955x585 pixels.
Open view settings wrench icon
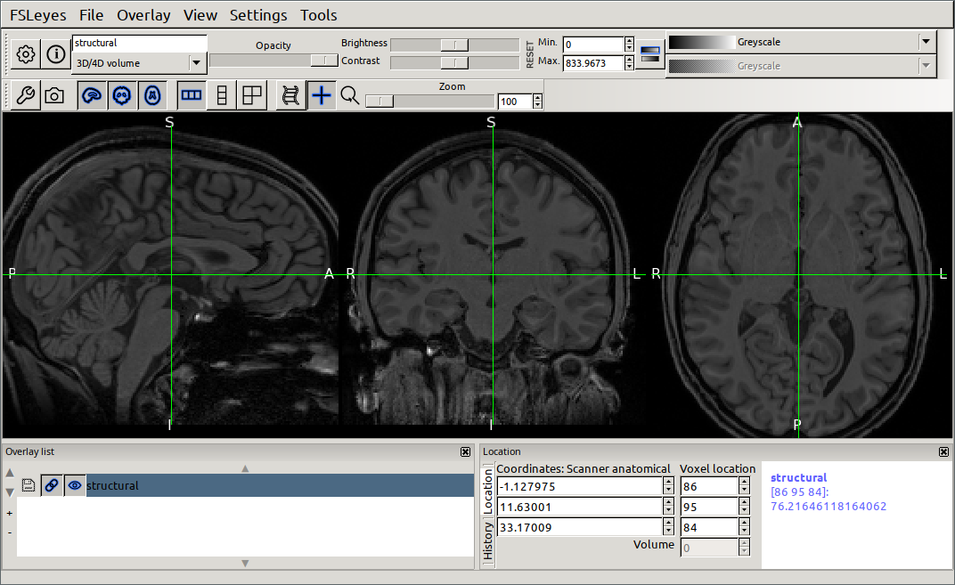coord(26,96)
